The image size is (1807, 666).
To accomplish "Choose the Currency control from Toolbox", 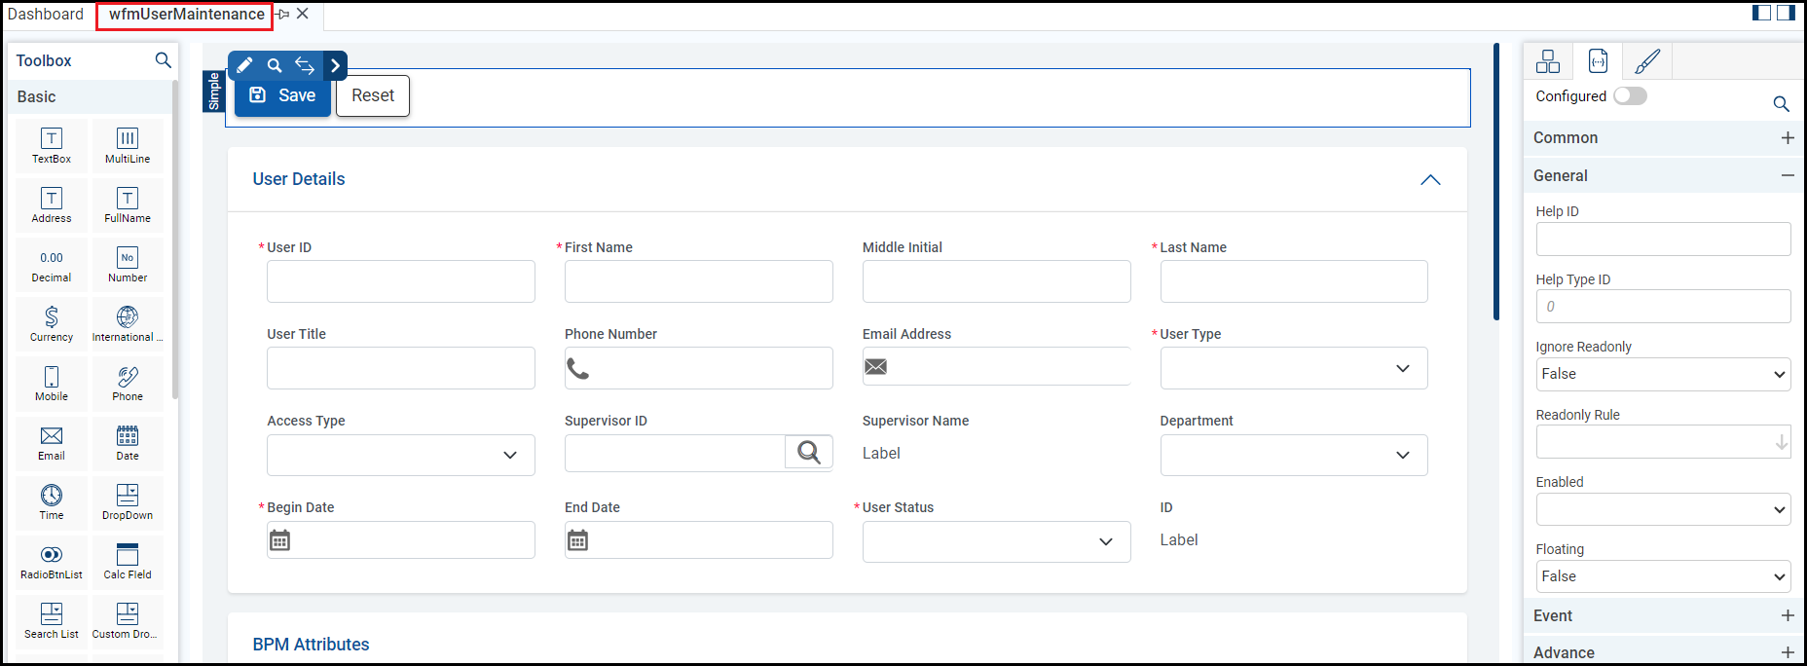I will [x=52, y=323].
